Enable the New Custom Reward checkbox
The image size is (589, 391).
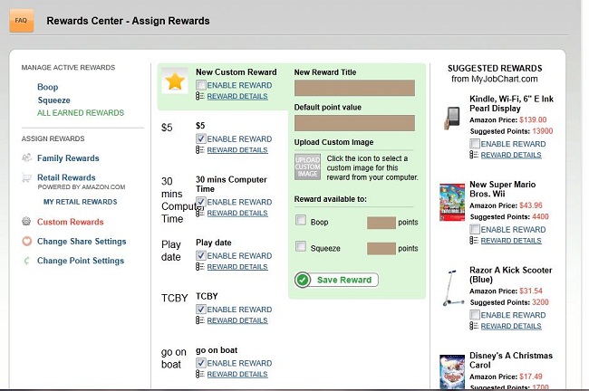coord(201,85)
